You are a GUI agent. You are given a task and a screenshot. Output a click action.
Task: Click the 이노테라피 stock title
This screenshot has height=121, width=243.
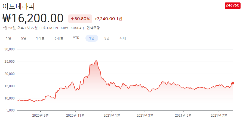click(19, 6)
